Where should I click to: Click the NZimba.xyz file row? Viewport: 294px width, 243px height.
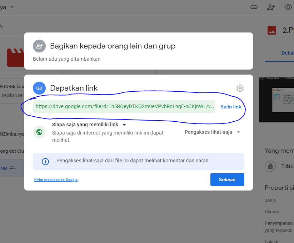click(12, 134)
